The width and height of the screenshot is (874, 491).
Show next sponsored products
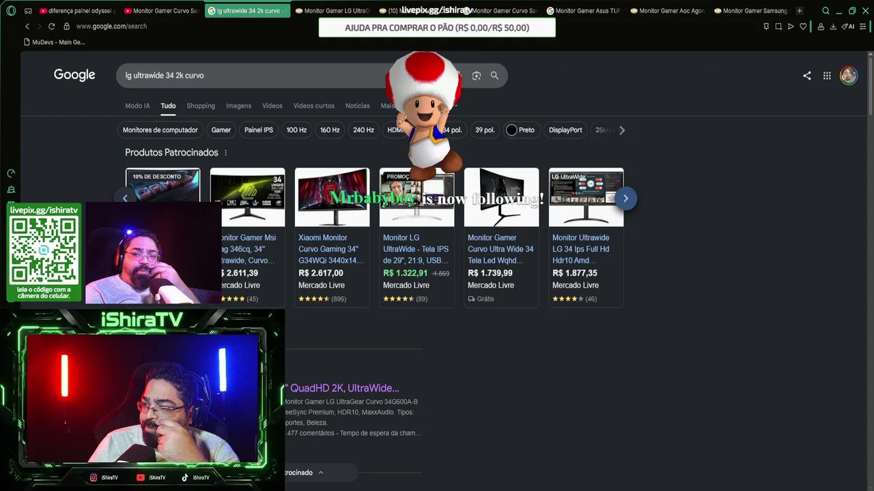pos(625,198)
